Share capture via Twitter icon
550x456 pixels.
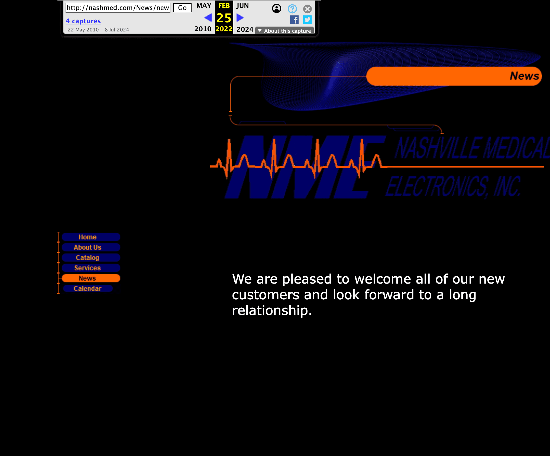pos(307,20)
